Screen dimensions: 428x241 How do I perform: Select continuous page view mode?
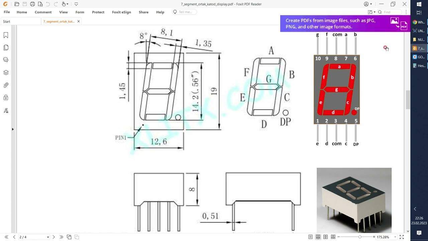point(318,237)
